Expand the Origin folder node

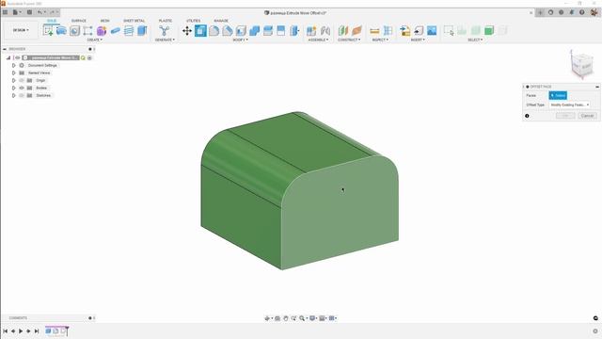pyautogui.click(x=14, y=80)
